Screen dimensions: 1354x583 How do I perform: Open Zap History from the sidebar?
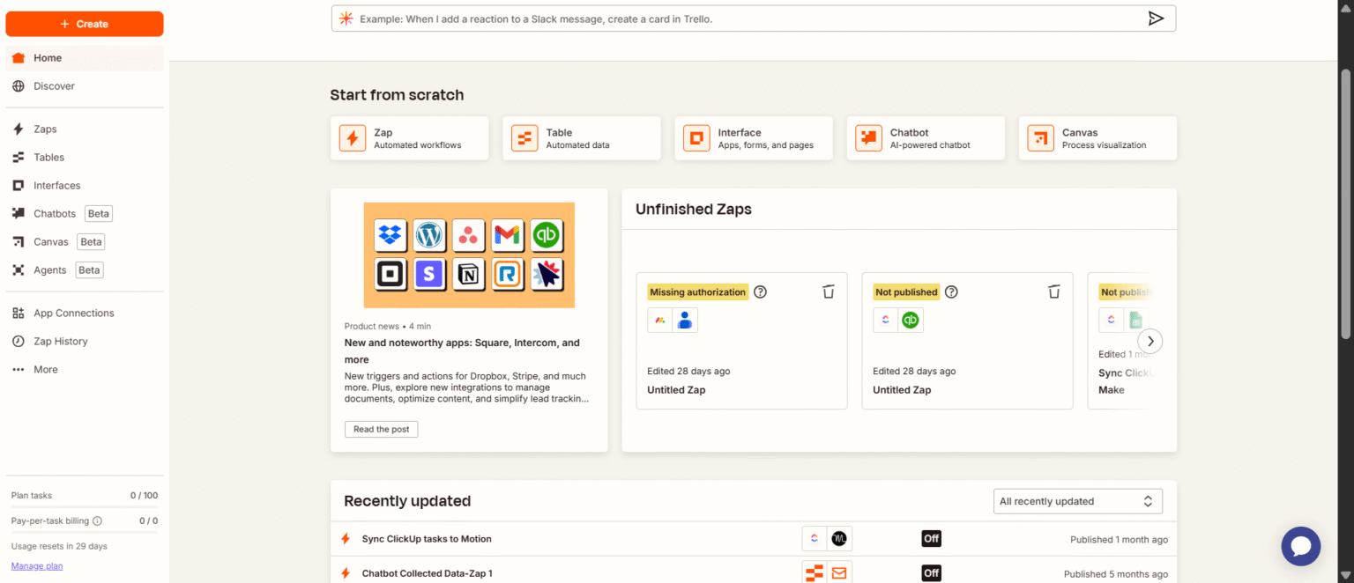(66, 341)
